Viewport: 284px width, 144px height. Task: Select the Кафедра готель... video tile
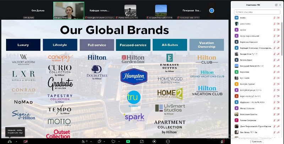(99, 11)
